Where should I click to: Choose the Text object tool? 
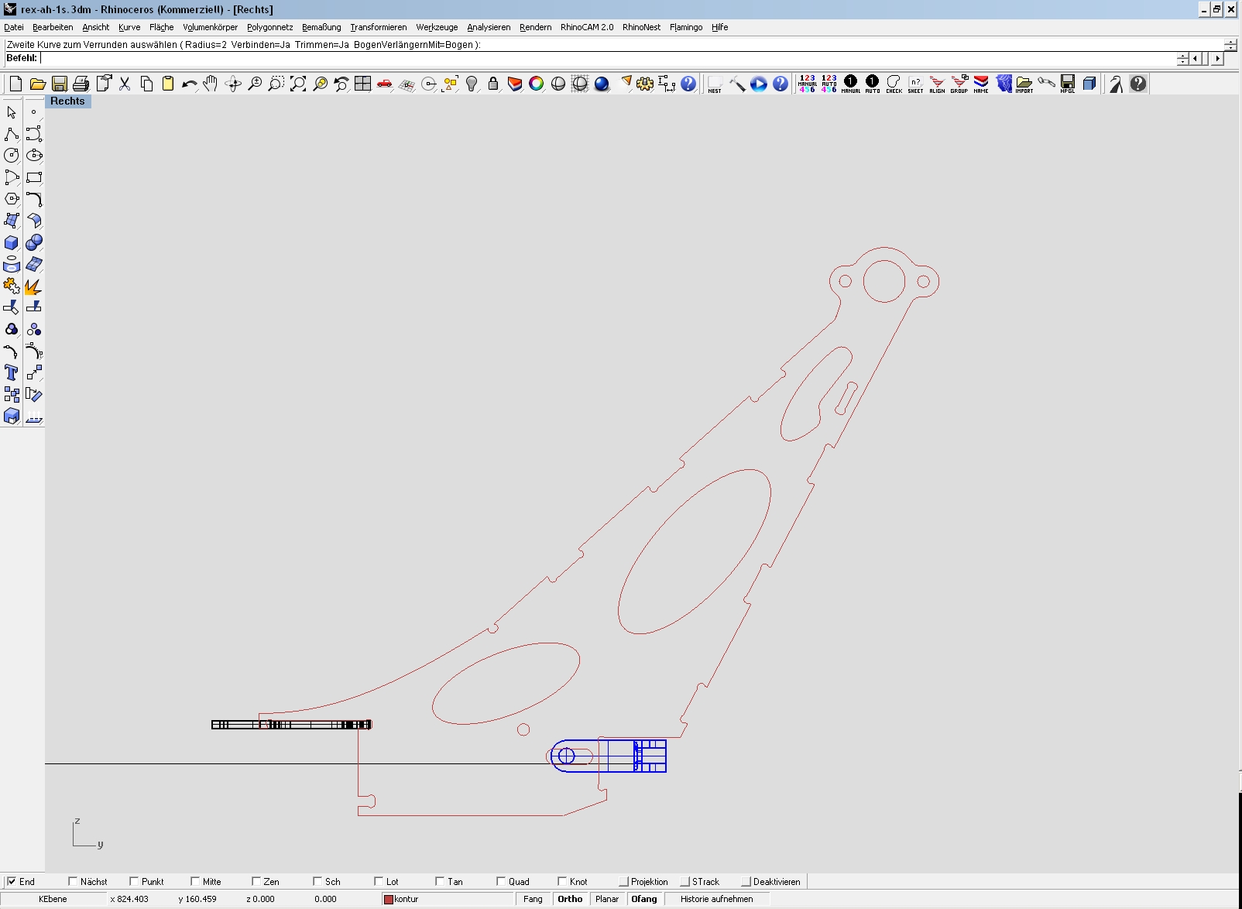coord(12,373)
